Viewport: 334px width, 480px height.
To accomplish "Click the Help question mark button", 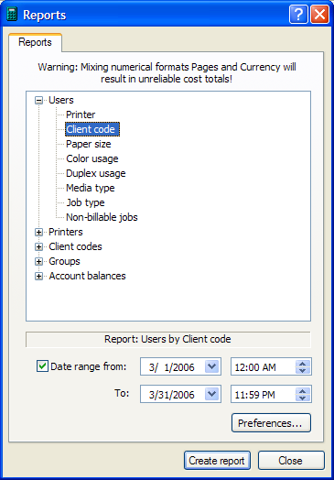I will (x=299, y=15).
